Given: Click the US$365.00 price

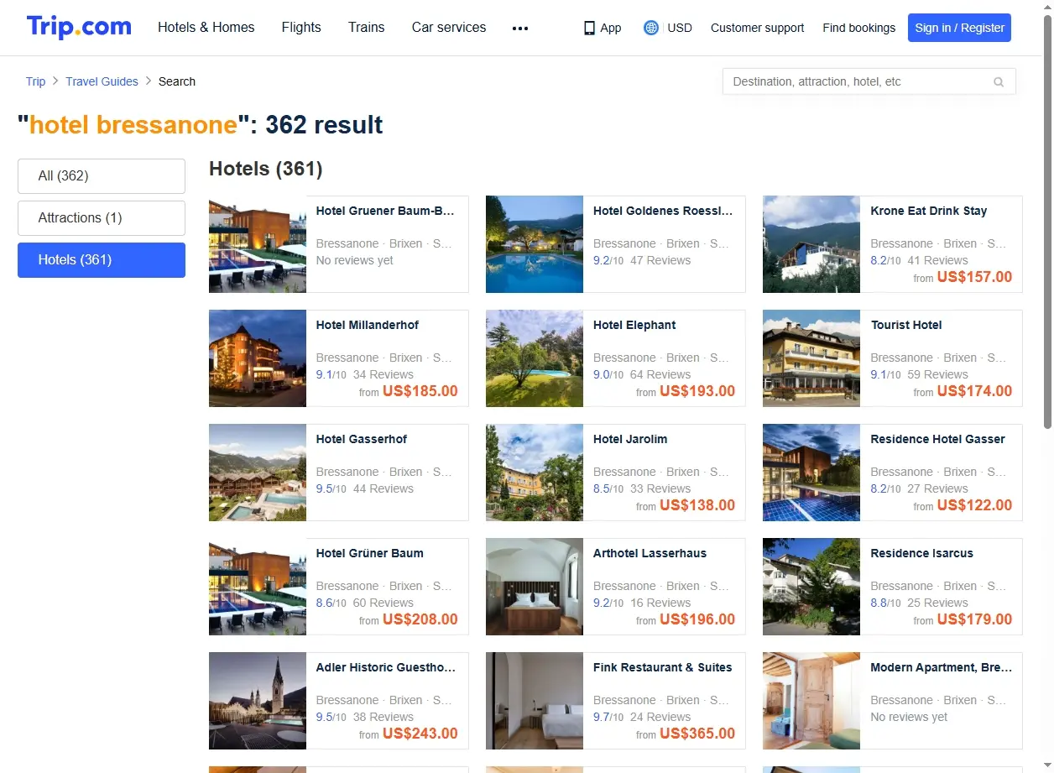Looking at the screenshot, I should click(697, 734).
